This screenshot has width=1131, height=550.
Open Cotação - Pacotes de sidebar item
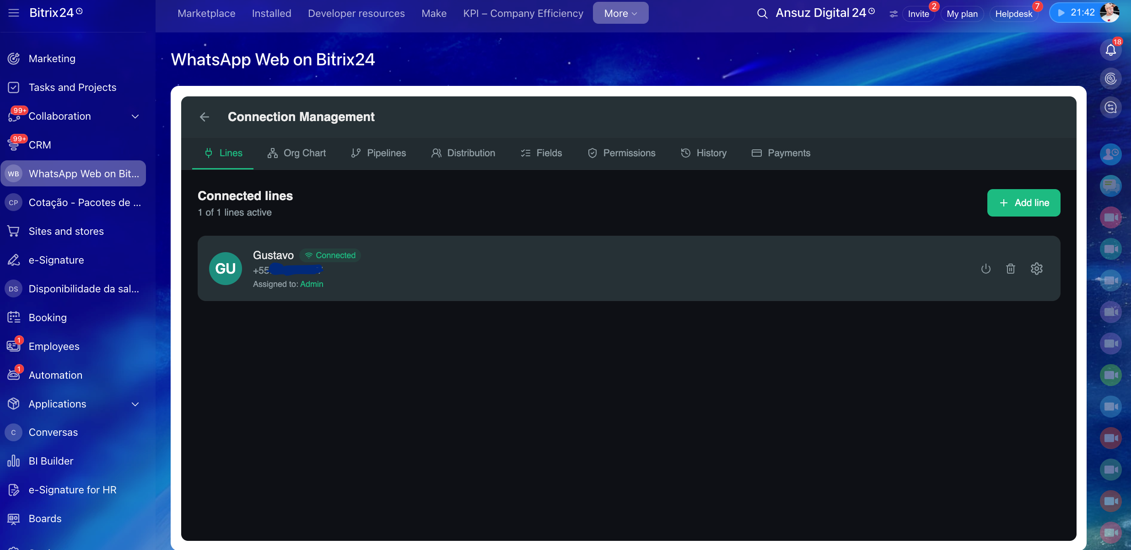73,202
